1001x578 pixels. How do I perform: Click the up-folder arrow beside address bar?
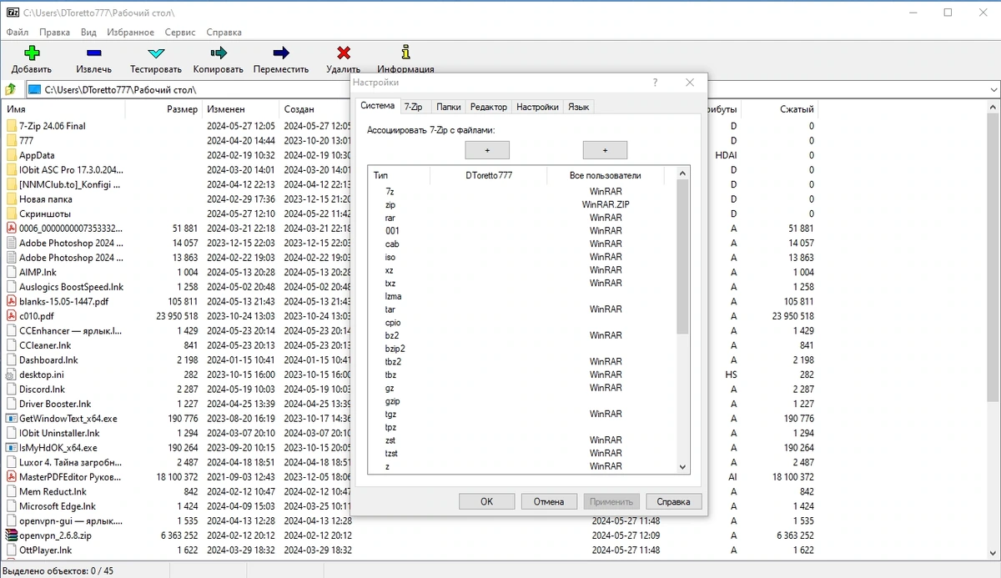[12, 89]
